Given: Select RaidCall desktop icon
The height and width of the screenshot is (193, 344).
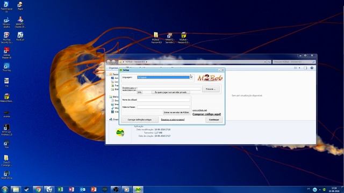Looking at the screenshot, I should click(x=20, y=36).
